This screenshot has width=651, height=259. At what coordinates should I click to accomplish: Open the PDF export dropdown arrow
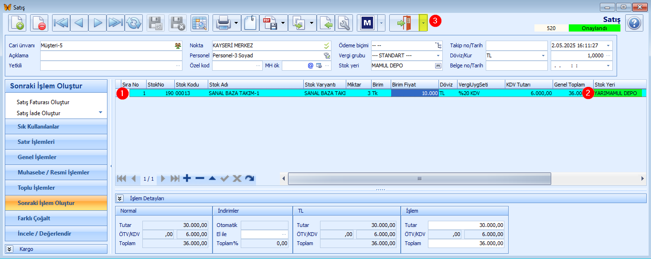(x=284, y=22)
